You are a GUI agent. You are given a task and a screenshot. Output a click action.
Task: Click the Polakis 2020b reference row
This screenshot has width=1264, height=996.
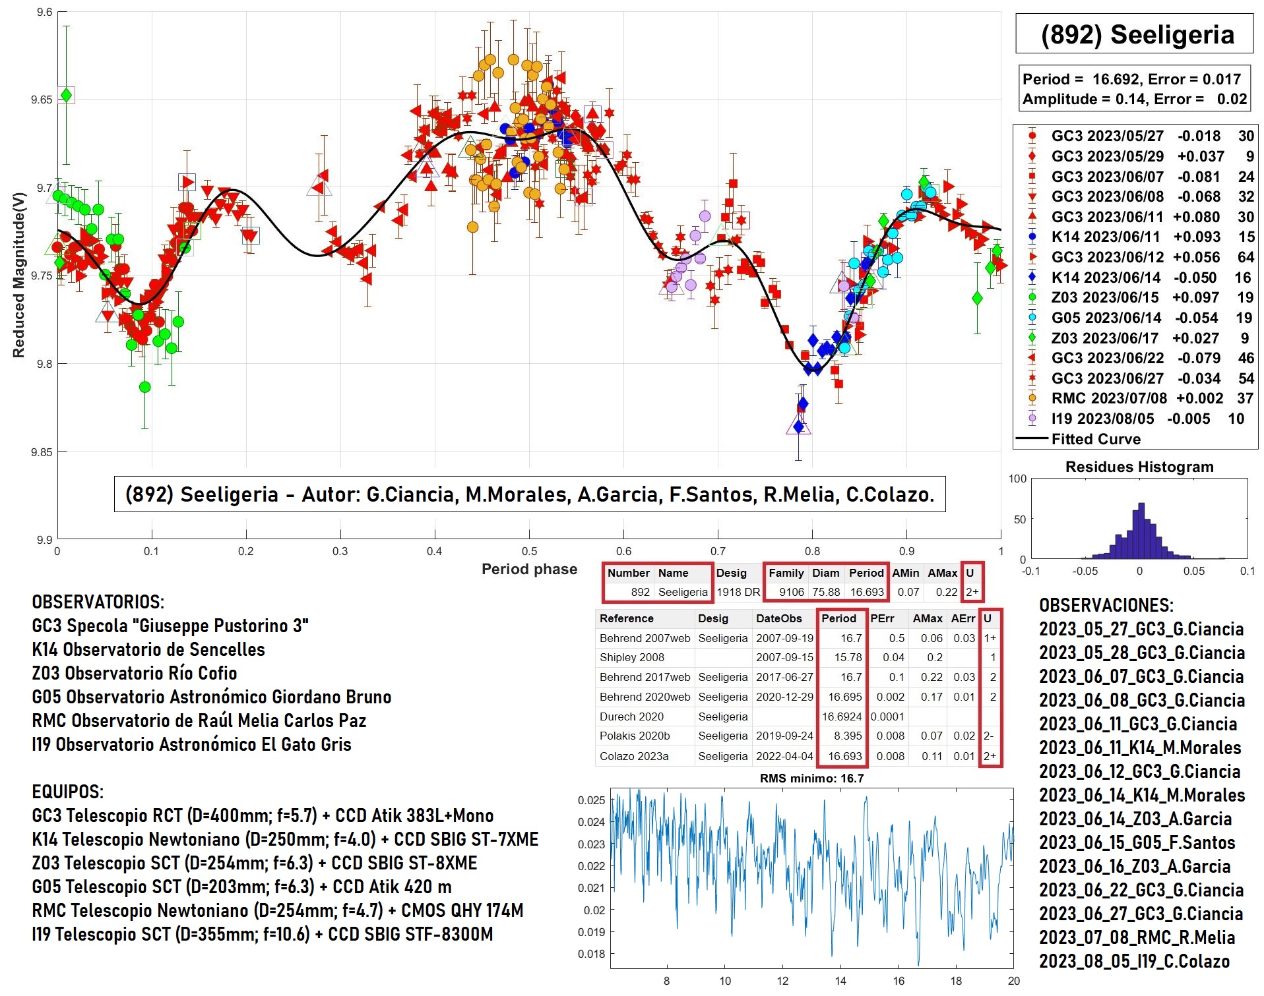(798, 736)
